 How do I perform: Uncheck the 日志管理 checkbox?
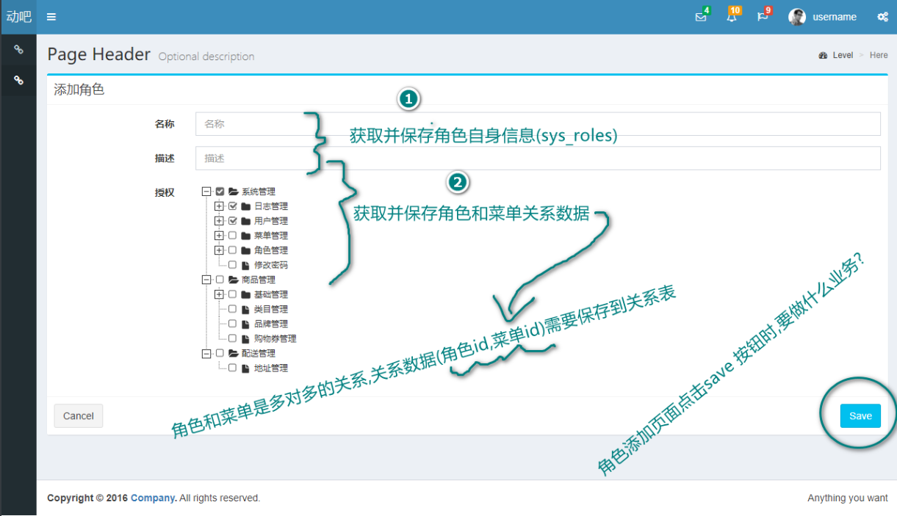point(233,206)
